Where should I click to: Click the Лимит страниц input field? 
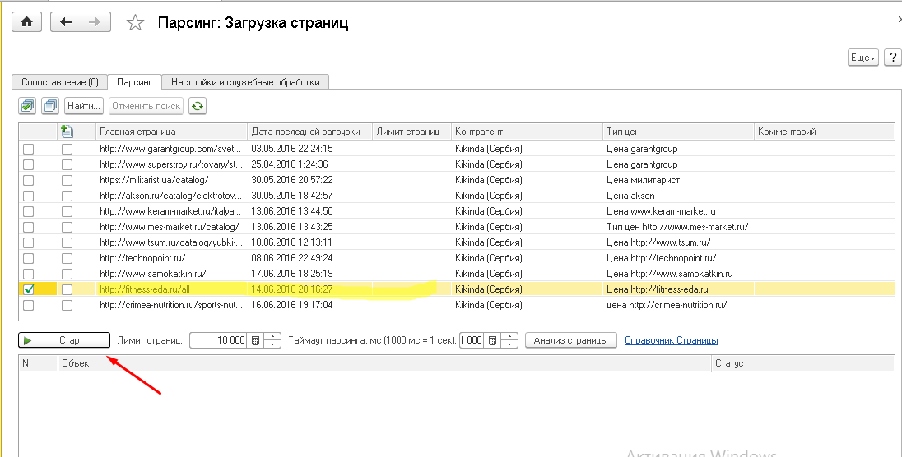pos(218,340)
